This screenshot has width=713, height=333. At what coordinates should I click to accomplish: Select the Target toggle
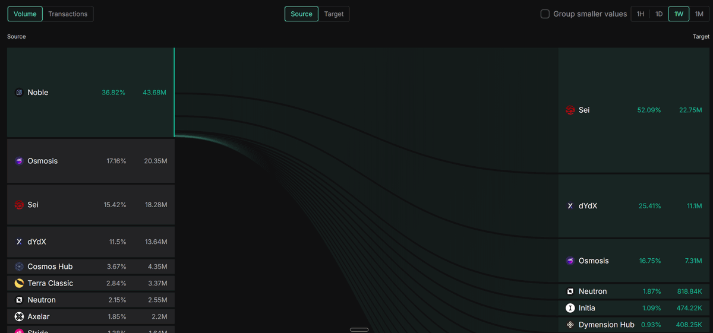coord(334,14)
